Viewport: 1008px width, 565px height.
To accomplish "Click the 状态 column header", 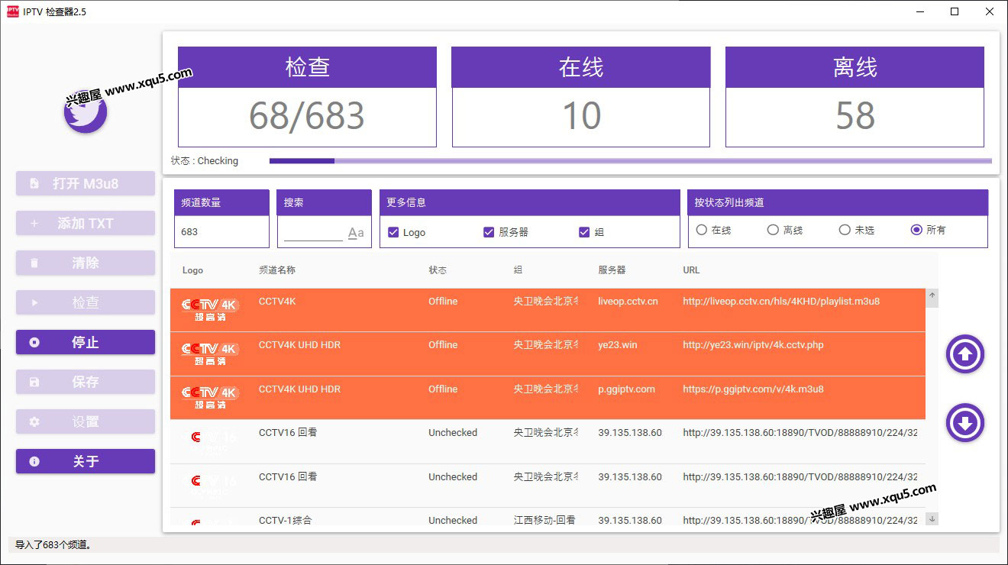I will point(438,270).
